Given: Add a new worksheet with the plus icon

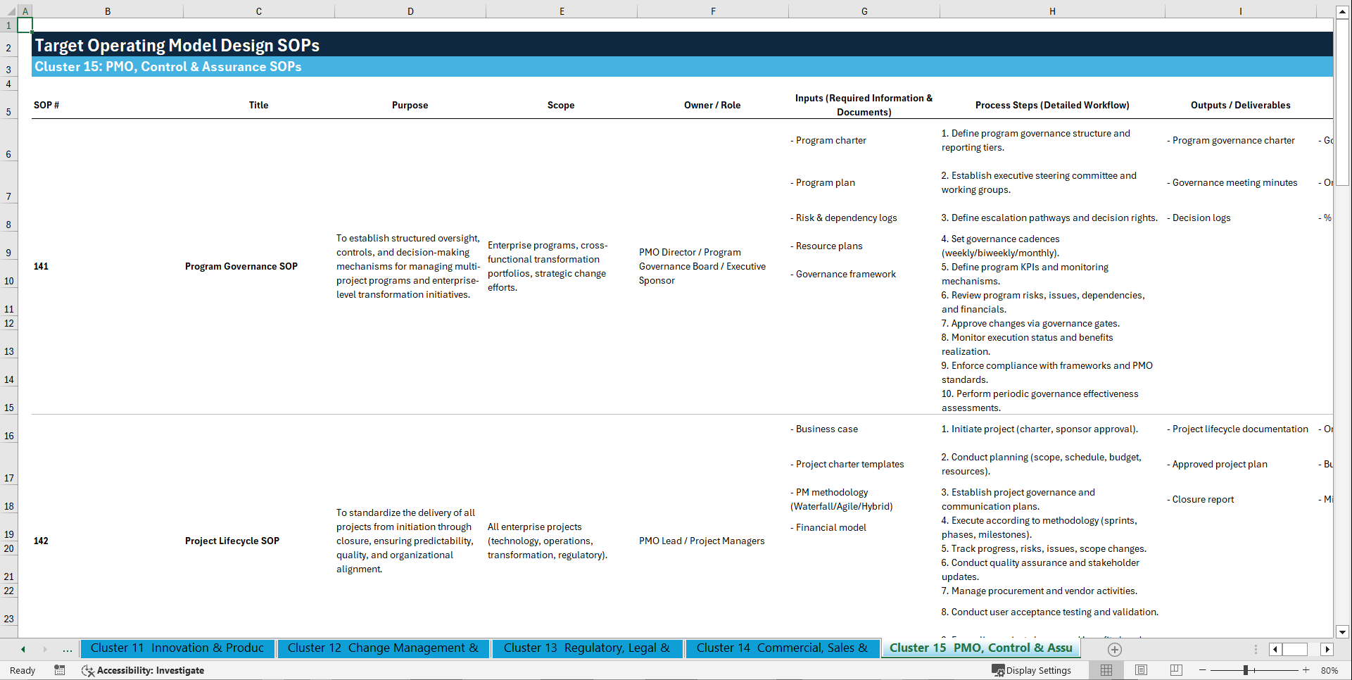Looking at the screenshot, I should [1114, 649].
